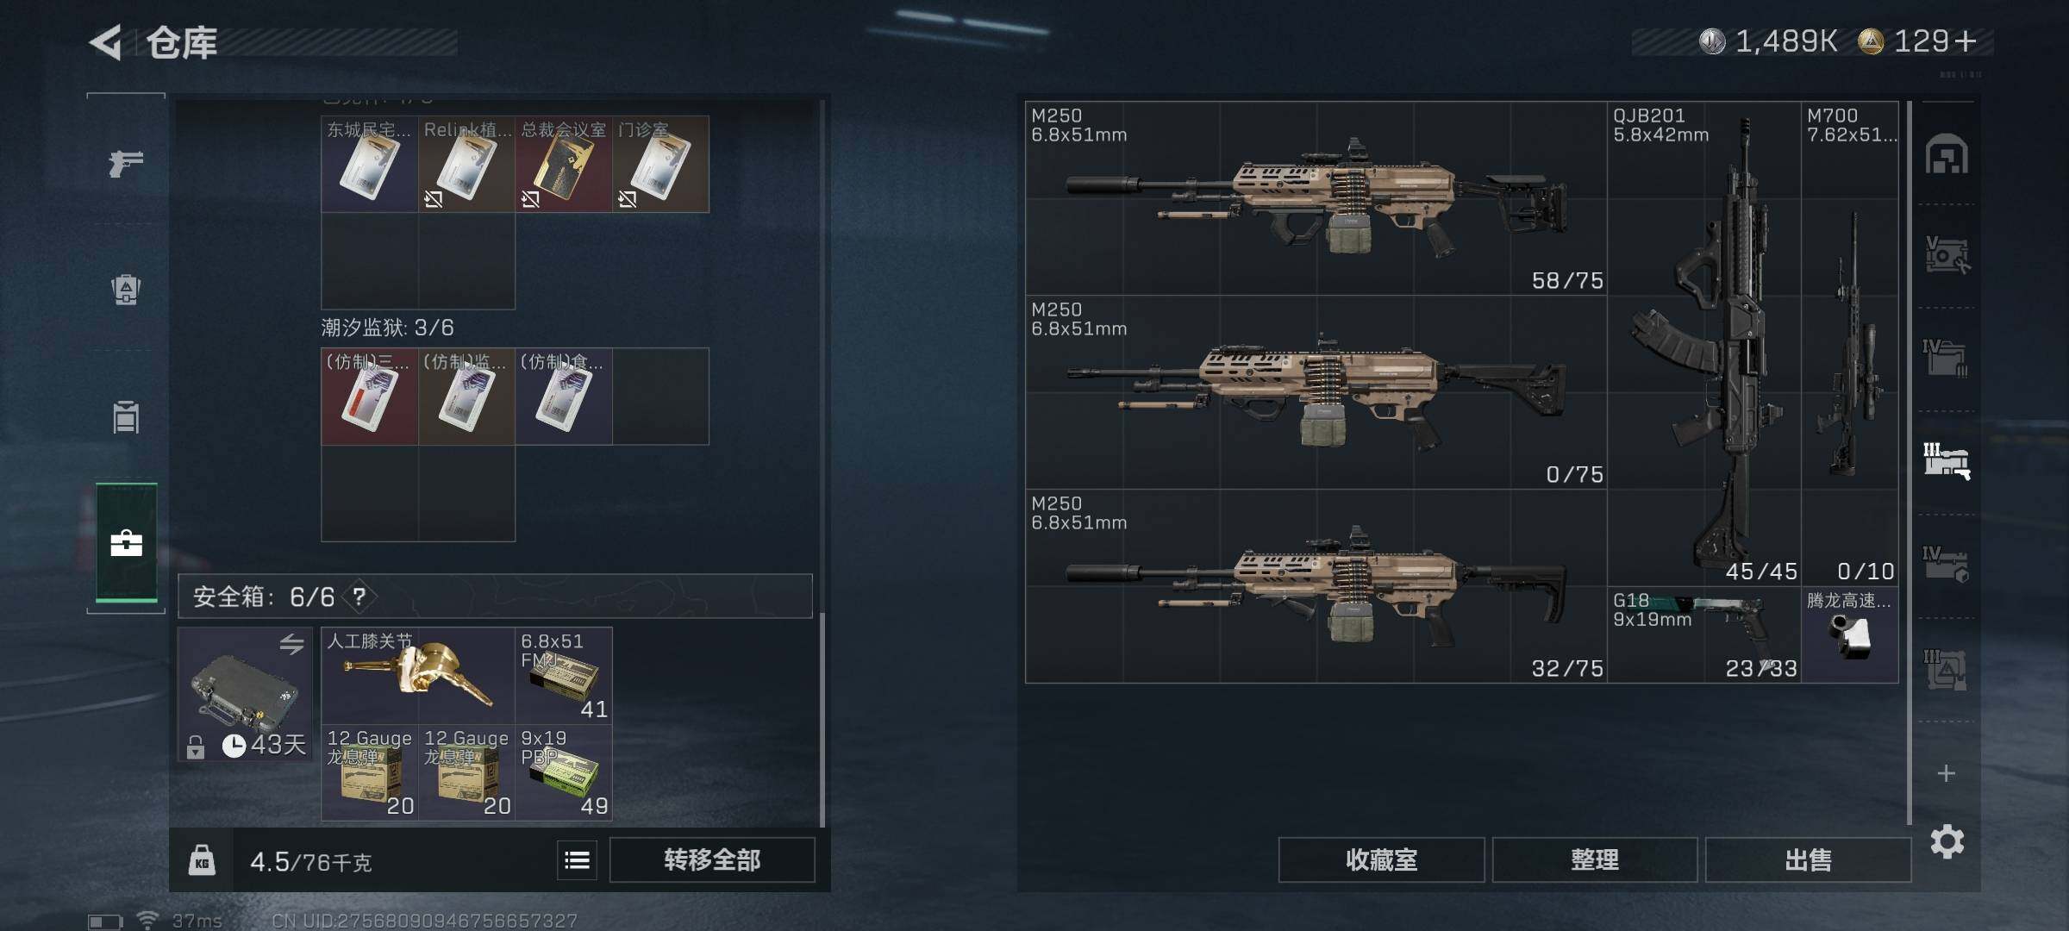This screenshot has width=2069, height=931.
Task: Select the briefcase containers tab icon
Action: coord(126,543)
